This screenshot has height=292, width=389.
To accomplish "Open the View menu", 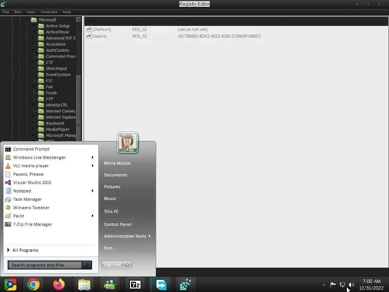I will (31, 12).
